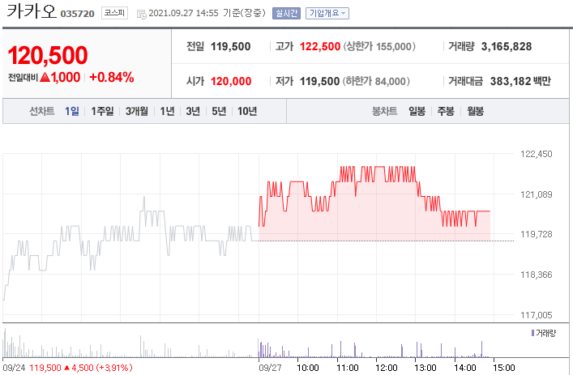Click the 117,005 y-axis label
This screenshot has height=375, width=573.
coord(536,315)
